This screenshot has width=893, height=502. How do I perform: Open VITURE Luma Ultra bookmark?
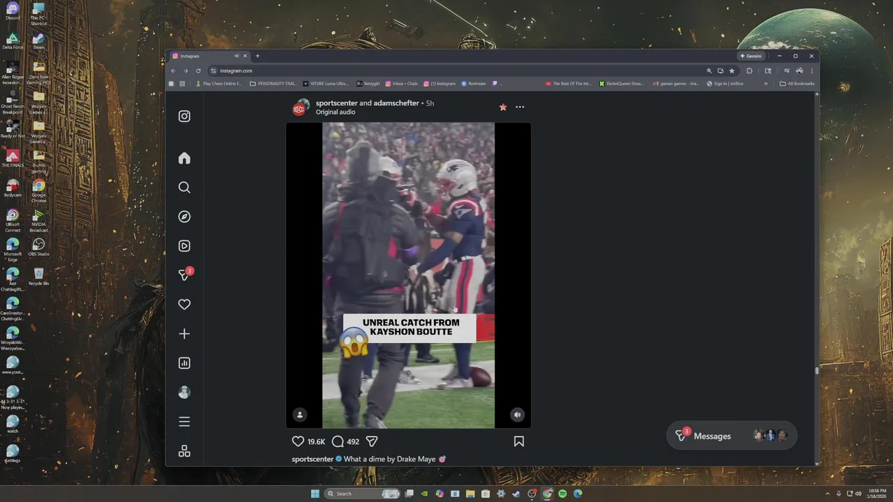click(326, 84)
